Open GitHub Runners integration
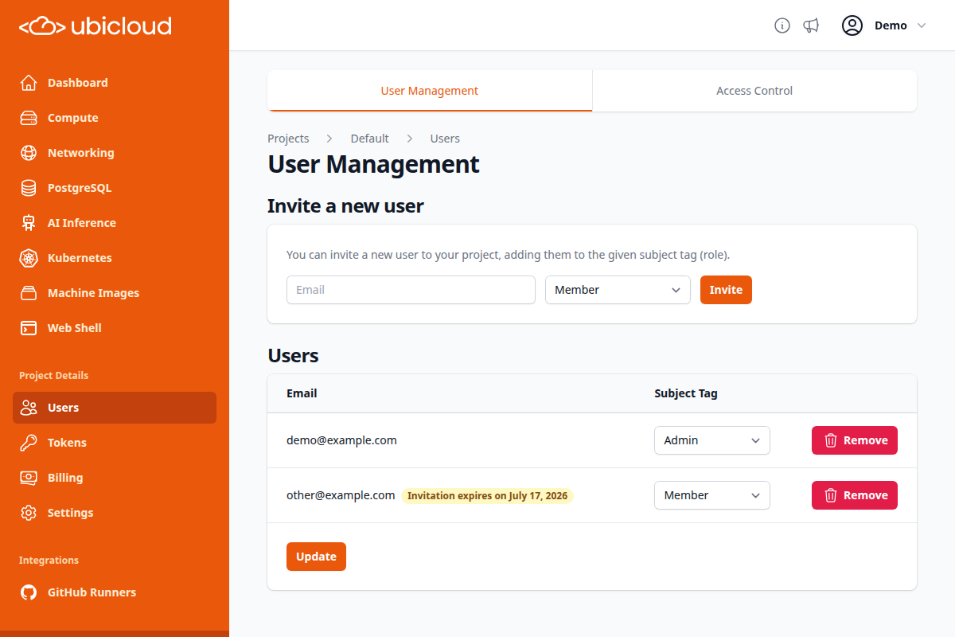The image size is (955, 637). (115, 592)
